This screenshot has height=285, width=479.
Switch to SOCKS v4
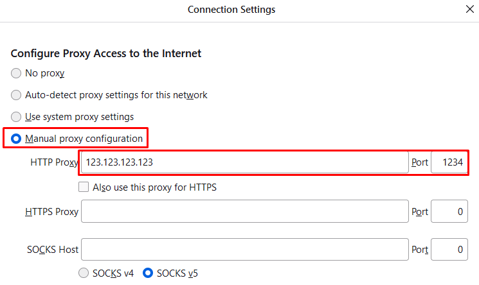coord(83,273)
